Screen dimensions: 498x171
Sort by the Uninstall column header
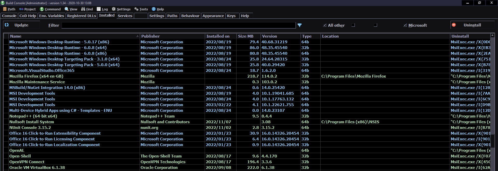(x=470, y=36)
